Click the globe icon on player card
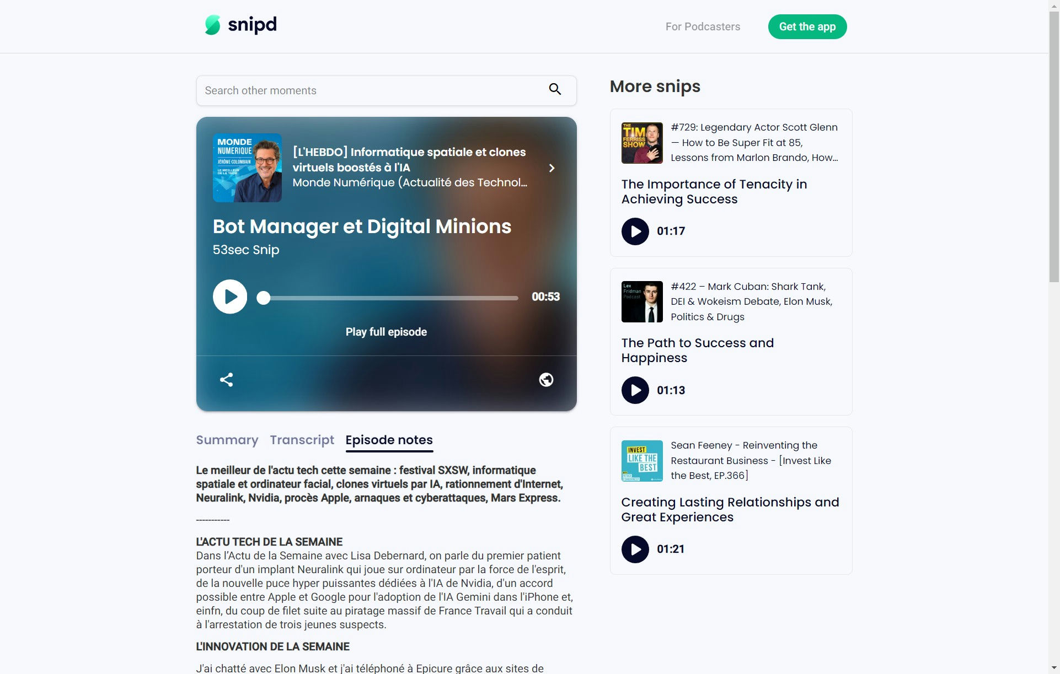The height and width of the screenshot is (674, 1060). coord(546,380)
